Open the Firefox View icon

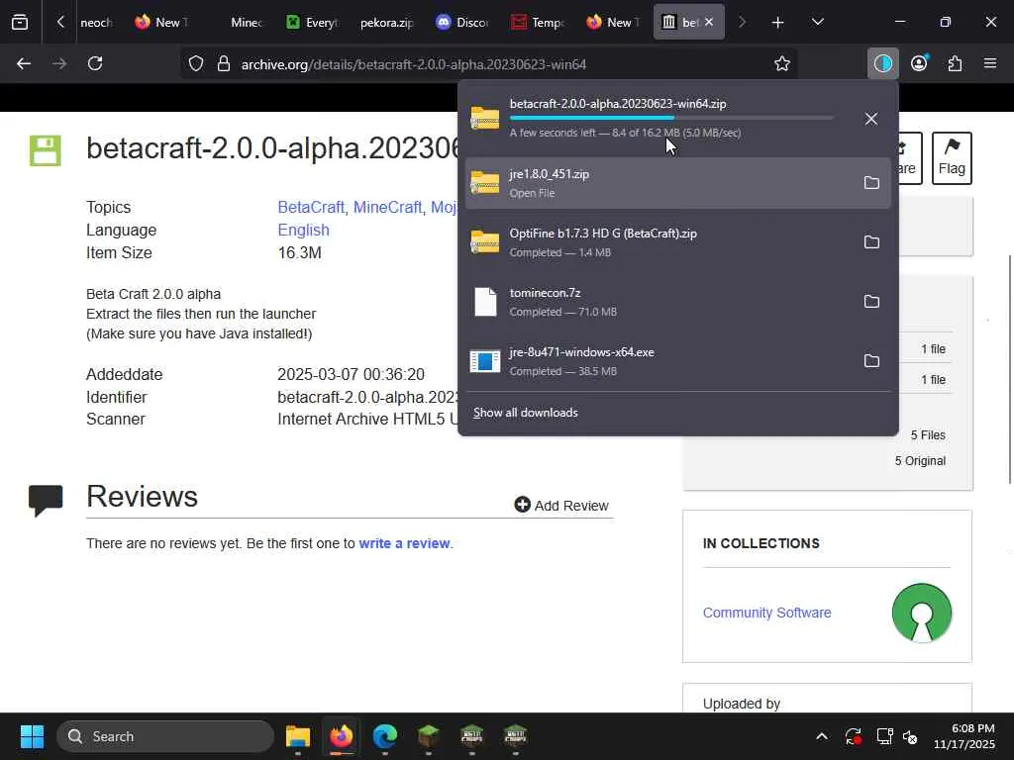click(x=20, y=22)
